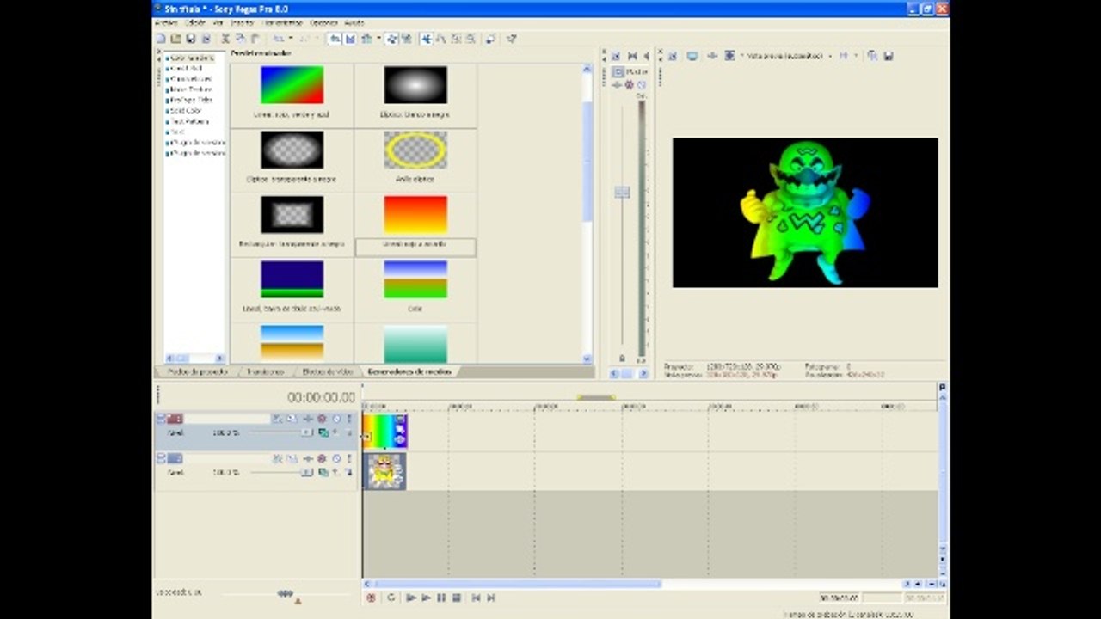Jump to the end of the project
The width and height of the screenshot is (1101, 619).
coord(491,598)
